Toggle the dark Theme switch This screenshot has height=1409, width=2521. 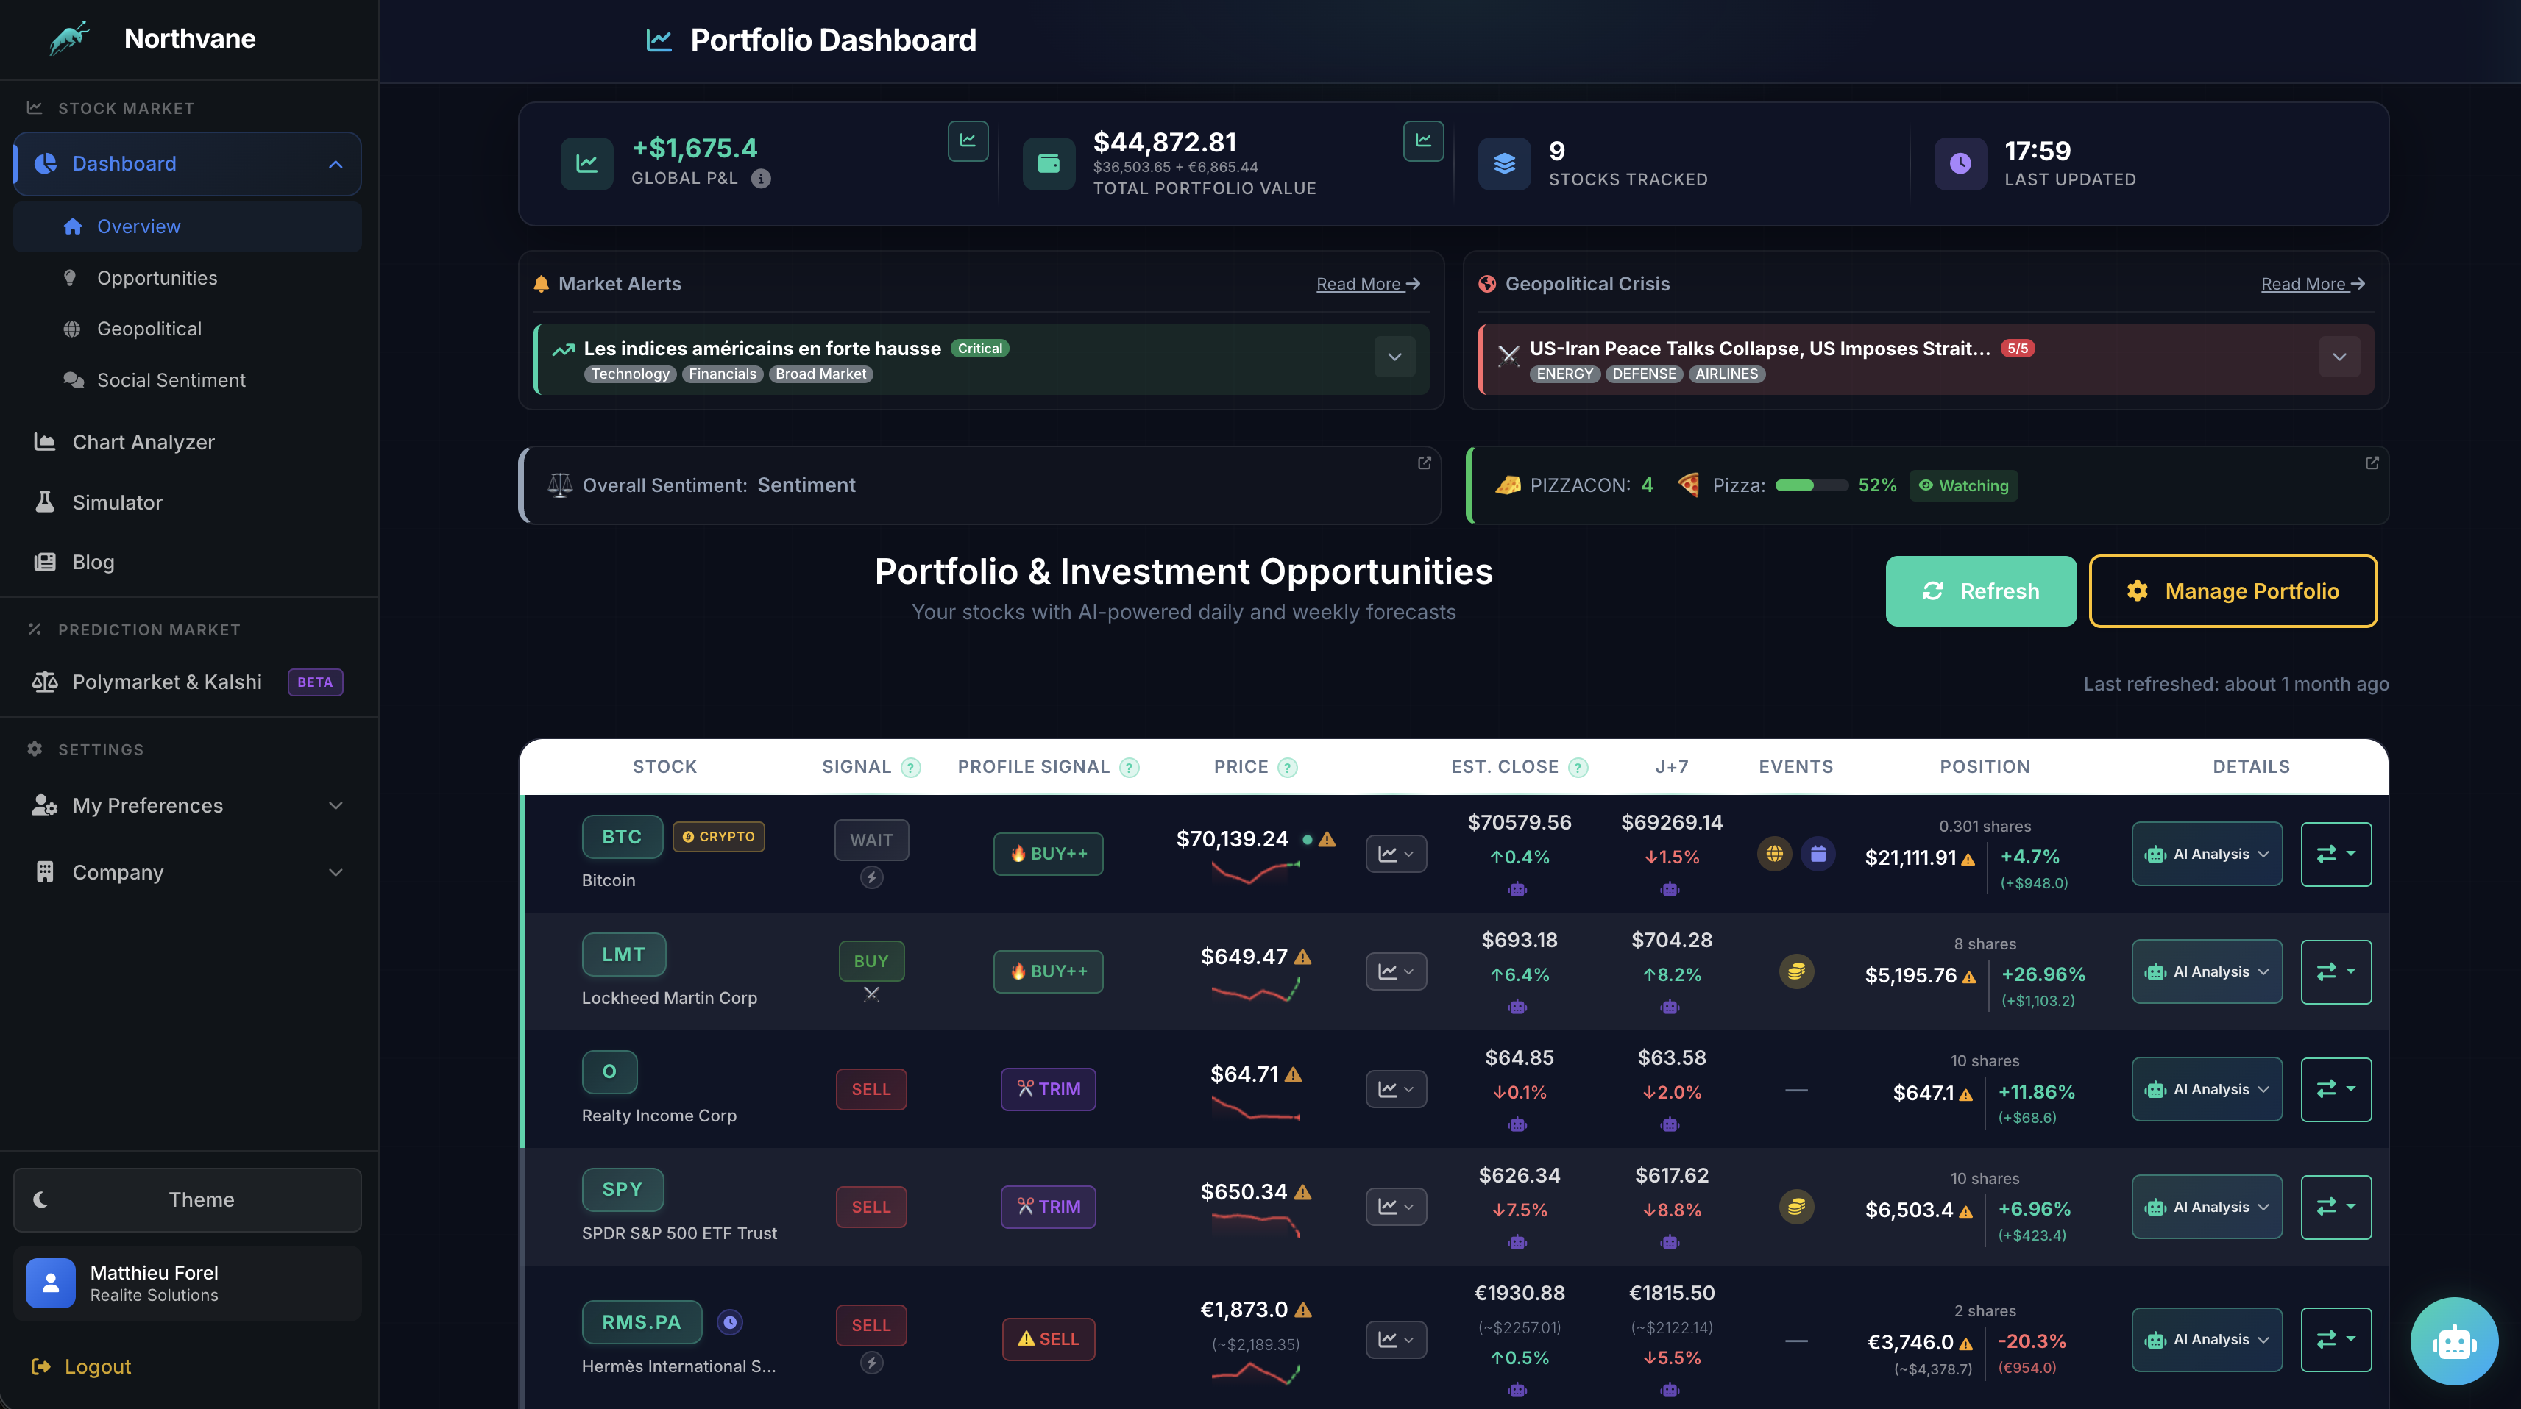(x=187, y=1199)
